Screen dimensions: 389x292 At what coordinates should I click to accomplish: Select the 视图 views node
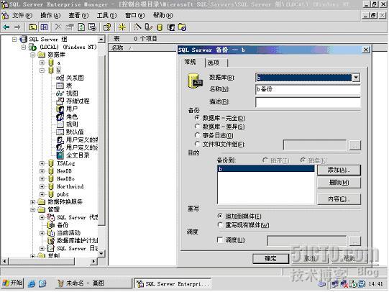(72, 93)
